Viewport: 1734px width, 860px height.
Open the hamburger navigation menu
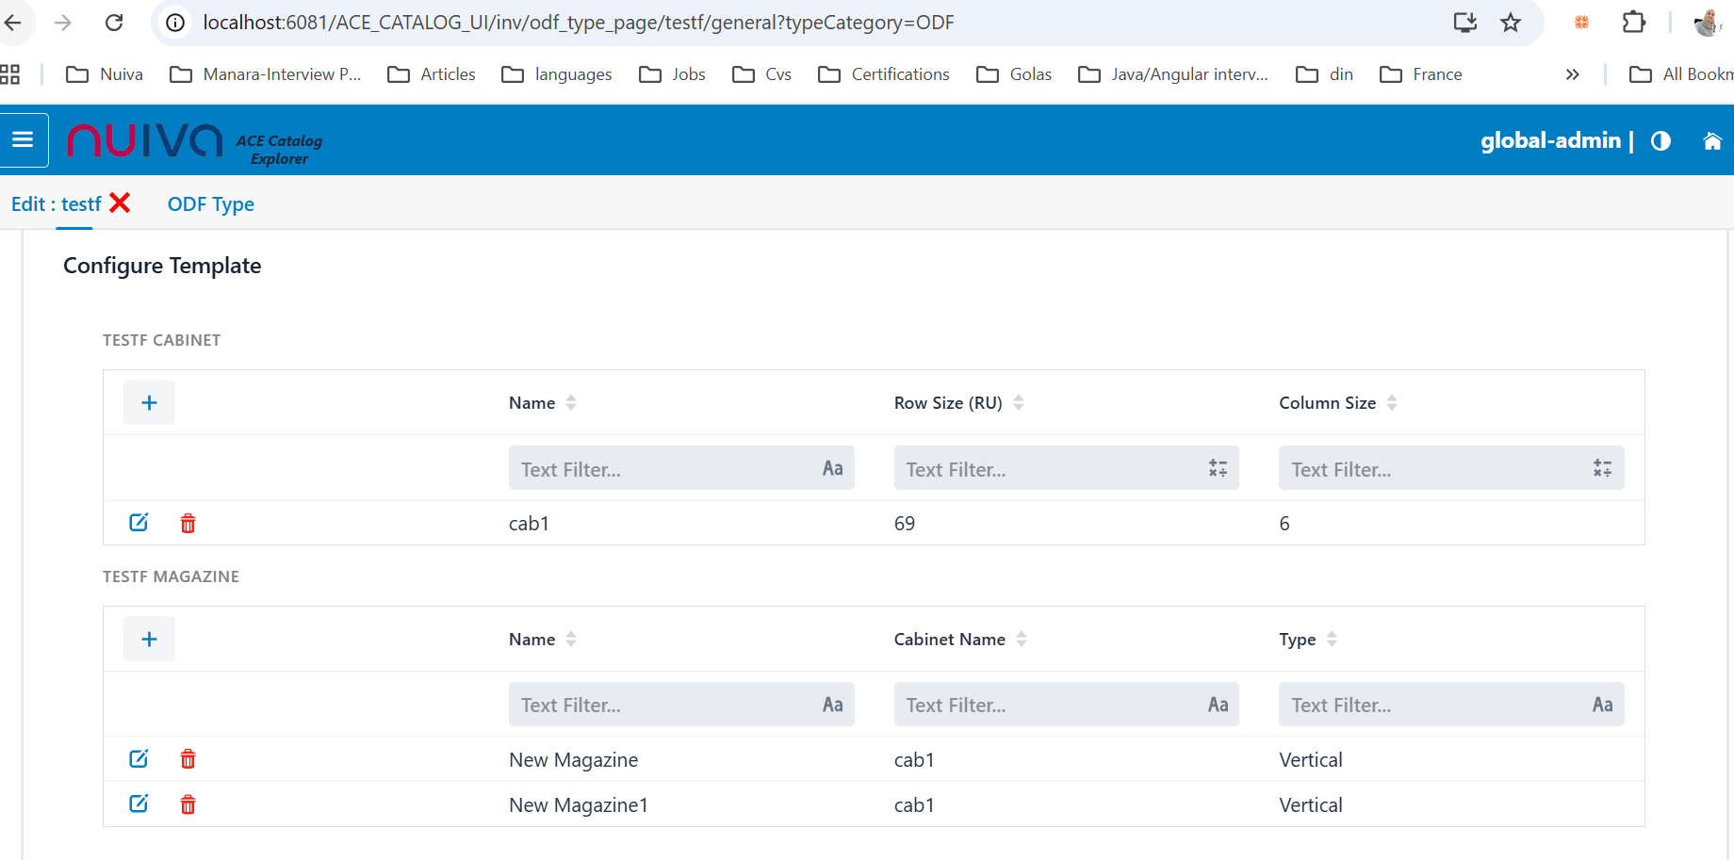point(24,140)
